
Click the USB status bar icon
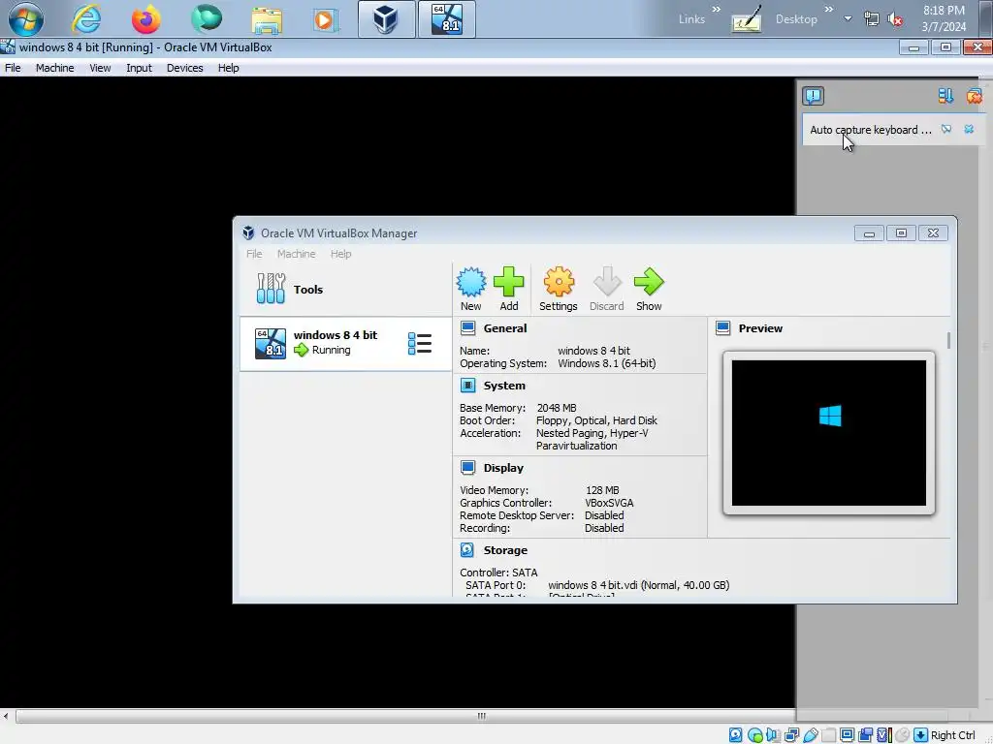[x=811, y=735]
